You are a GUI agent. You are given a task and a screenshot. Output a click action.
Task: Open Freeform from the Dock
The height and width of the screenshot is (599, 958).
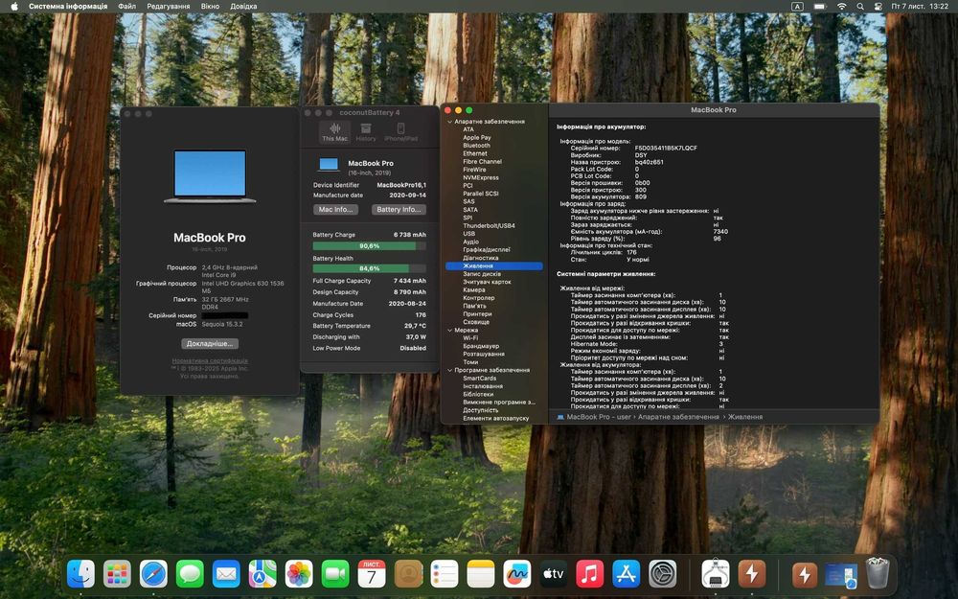point(517,574)
